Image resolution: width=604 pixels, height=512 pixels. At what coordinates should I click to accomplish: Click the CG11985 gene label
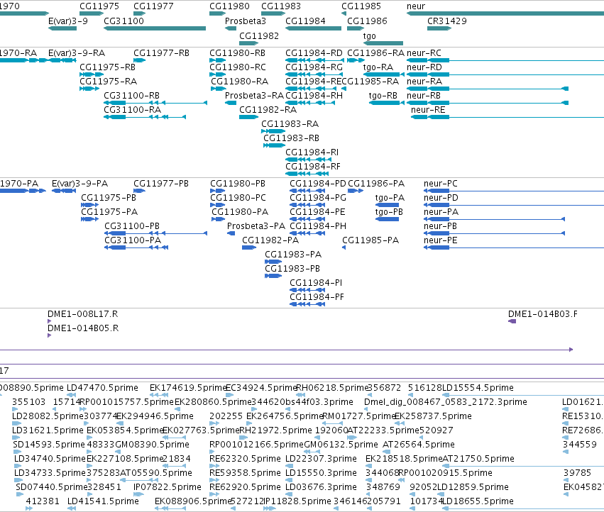coord(361,6)
